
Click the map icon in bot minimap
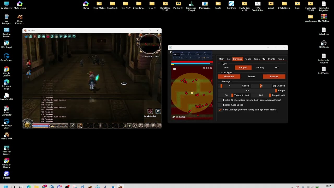[174, 69]
